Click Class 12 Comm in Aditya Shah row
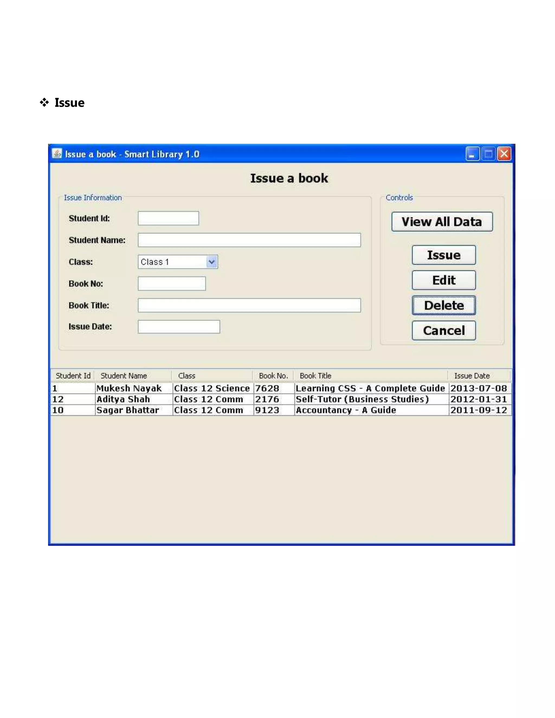Image resolution: width=555 pixels, height=718 pixels. point(213,399)
